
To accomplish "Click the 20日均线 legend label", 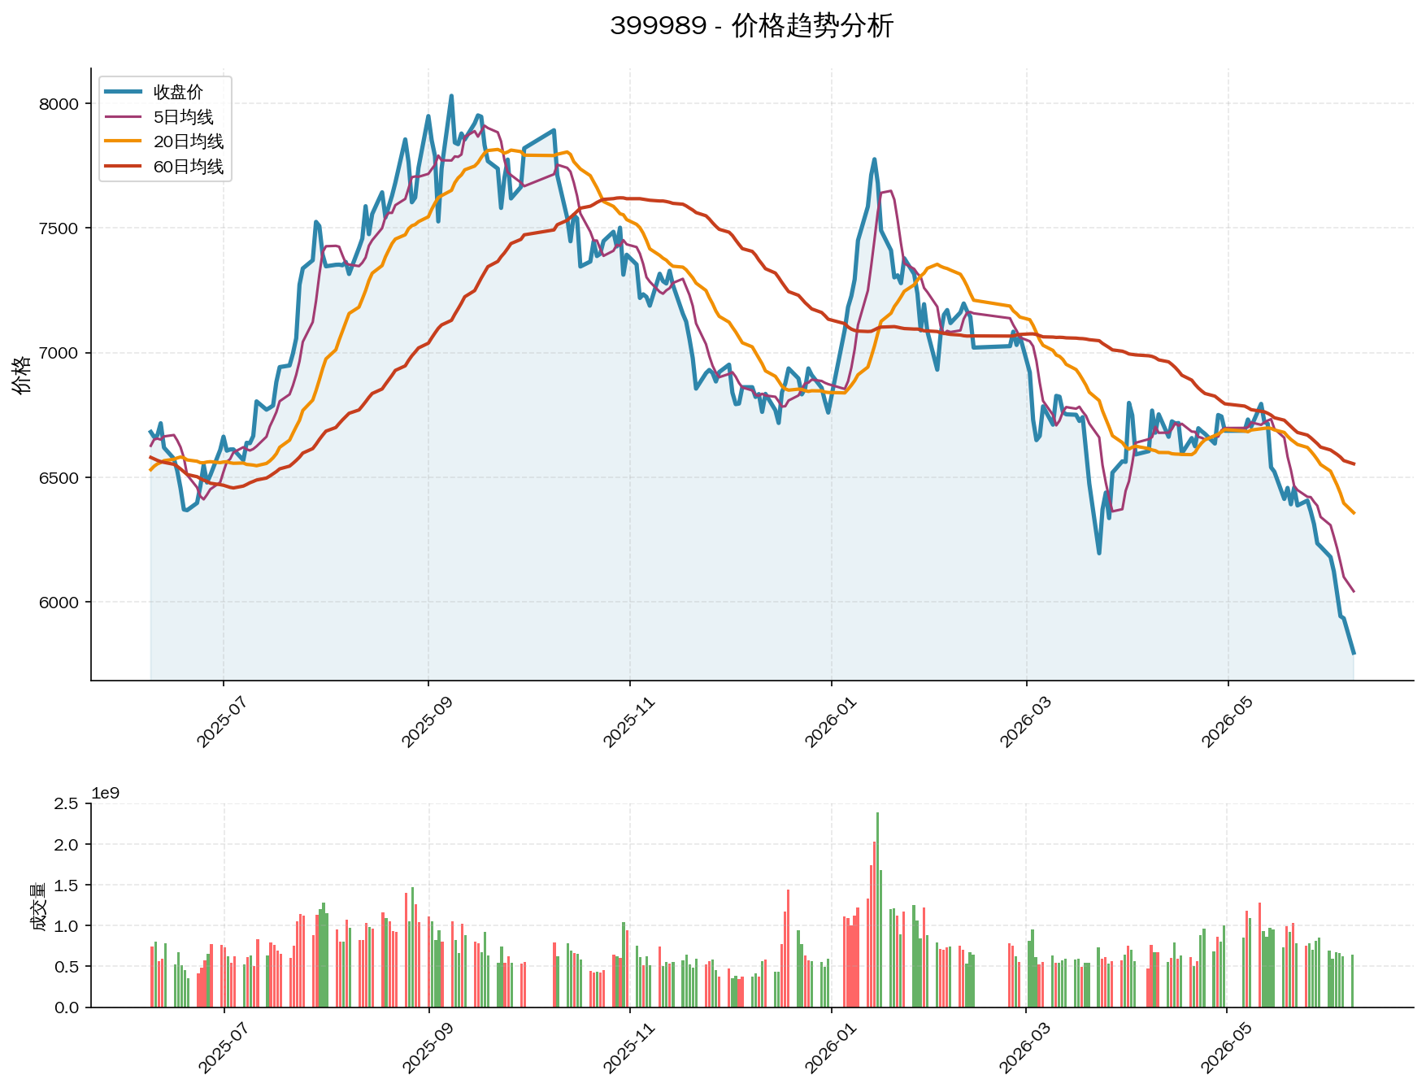I will [x=189, y=141].
